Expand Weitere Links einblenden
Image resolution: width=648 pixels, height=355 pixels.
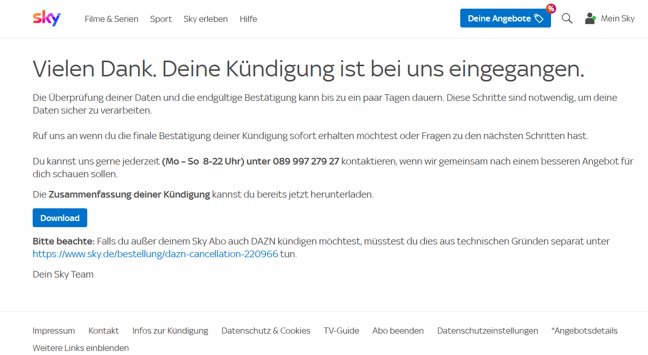coord(81,348)
